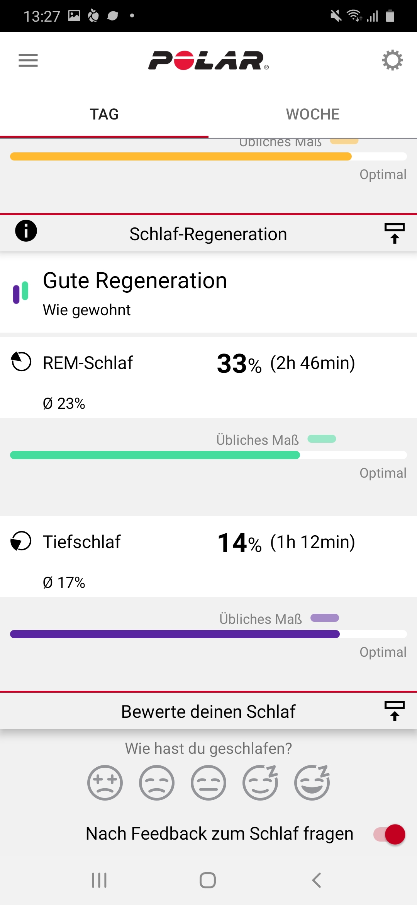This screenshot has height=905, width=417.
Task: Select the worst sleep rating face
Action: (105, 782)
